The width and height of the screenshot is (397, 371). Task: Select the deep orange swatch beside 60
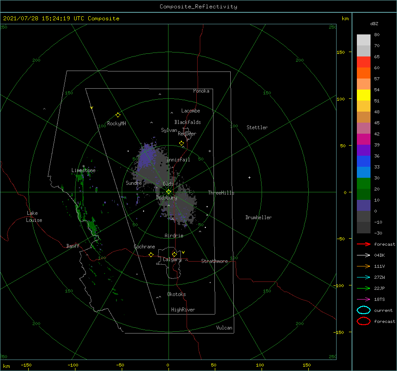(363, 73)
